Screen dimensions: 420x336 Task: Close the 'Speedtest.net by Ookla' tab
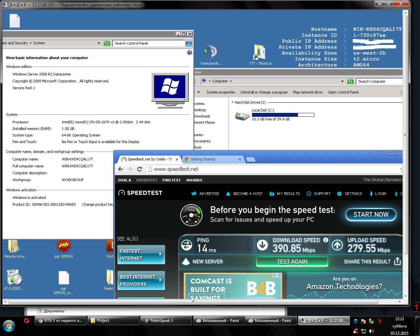tap(177, 159)
